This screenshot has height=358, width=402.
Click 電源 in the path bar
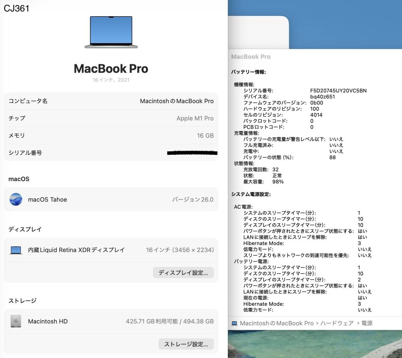(x=367, y=324)
